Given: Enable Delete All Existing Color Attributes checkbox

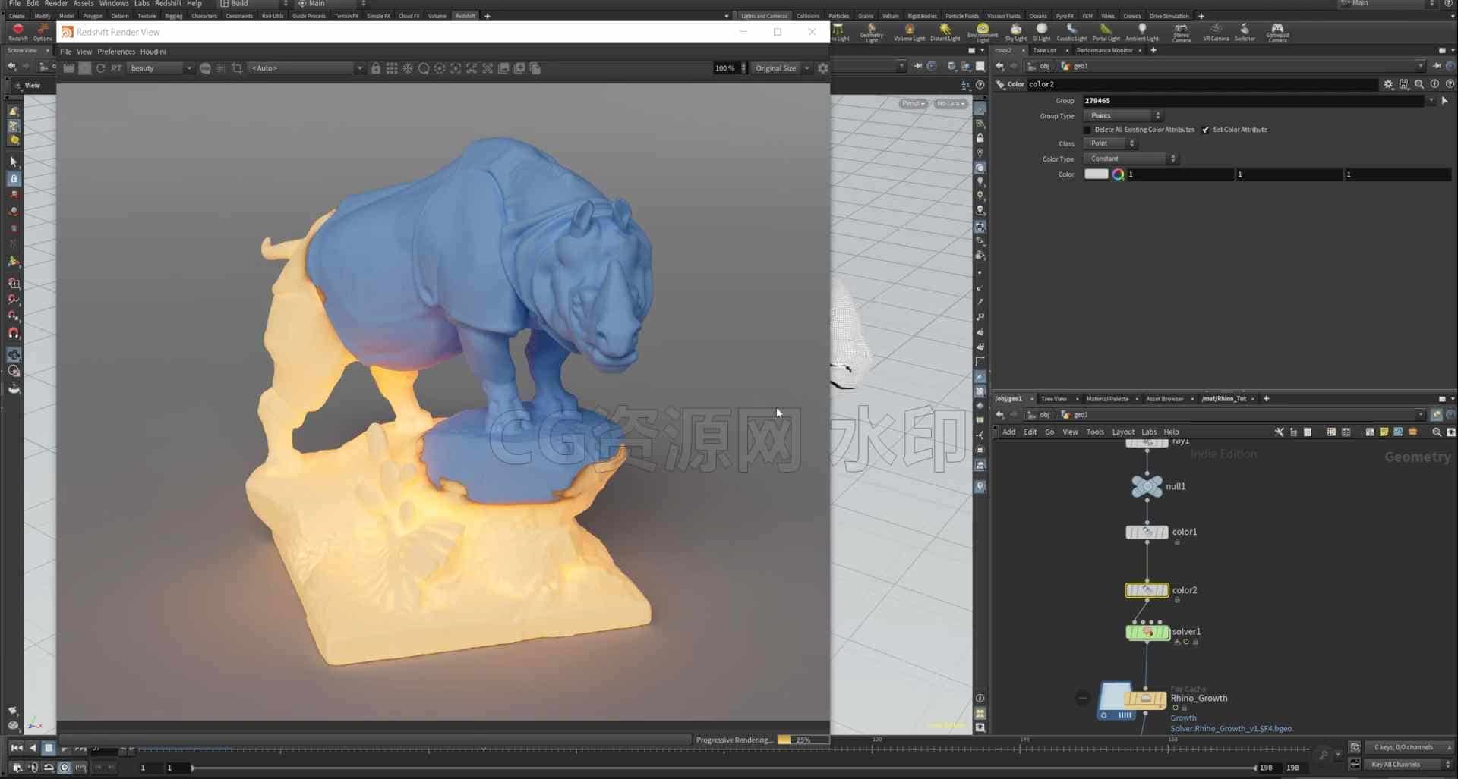Looking at the screenshot, I should coord(1087,130).
